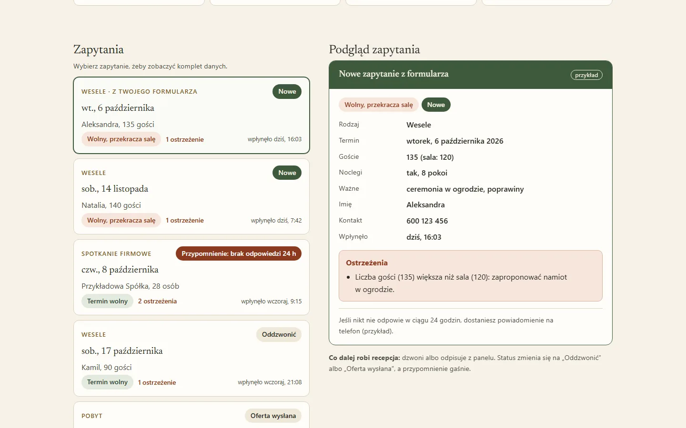Click the 24 h reminder badge
The image size is (686, 428).
pyautogui.click(x=239, y=253)
